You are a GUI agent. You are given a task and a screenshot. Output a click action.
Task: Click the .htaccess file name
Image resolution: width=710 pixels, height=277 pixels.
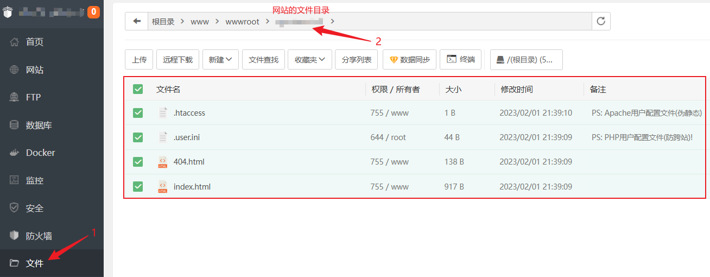point(189,113)
